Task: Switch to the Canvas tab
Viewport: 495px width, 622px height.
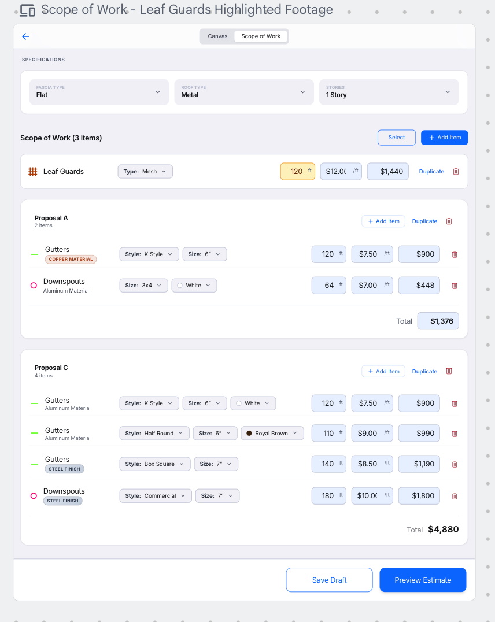Action: click(217, 36)
